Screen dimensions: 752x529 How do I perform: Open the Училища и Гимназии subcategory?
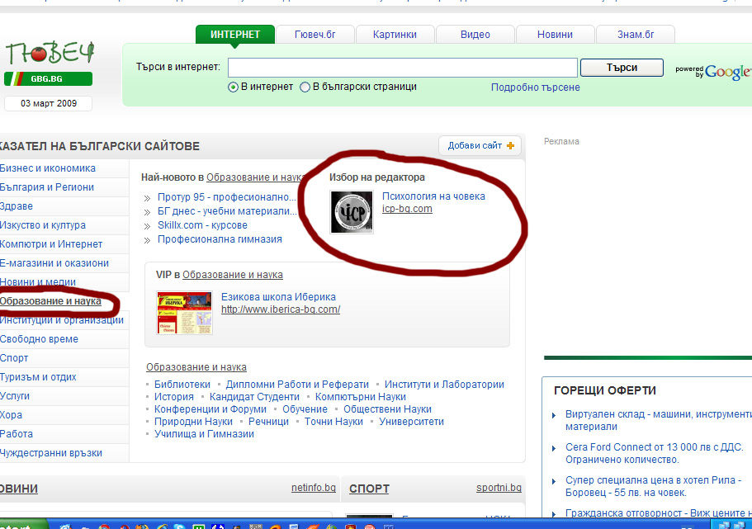[x=204, y=434]
